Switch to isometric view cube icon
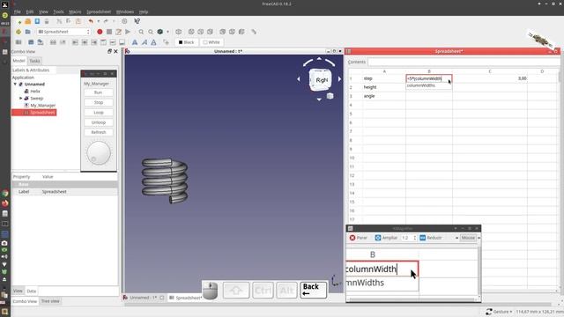The width and height of the screenshot is (564, 317). click(x=178, y=32)
